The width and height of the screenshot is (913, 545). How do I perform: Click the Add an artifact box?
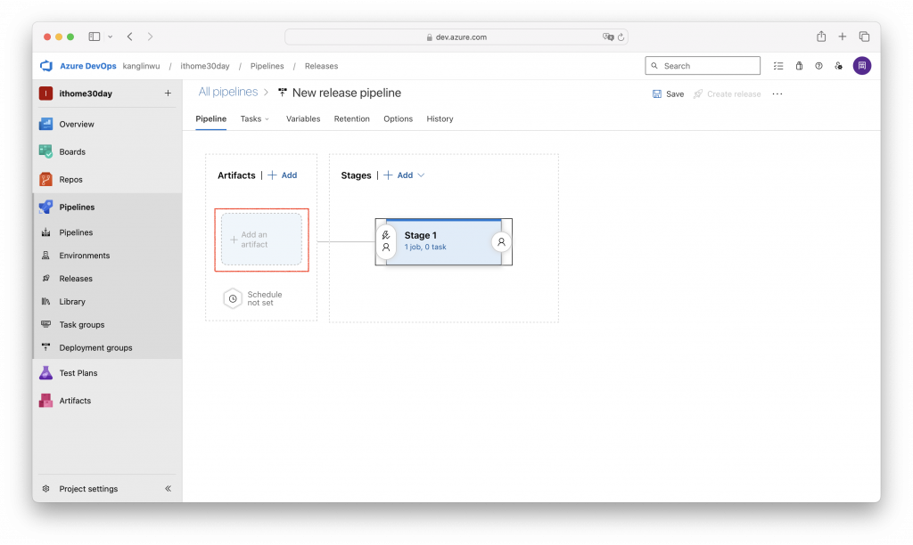coord(261,239)
